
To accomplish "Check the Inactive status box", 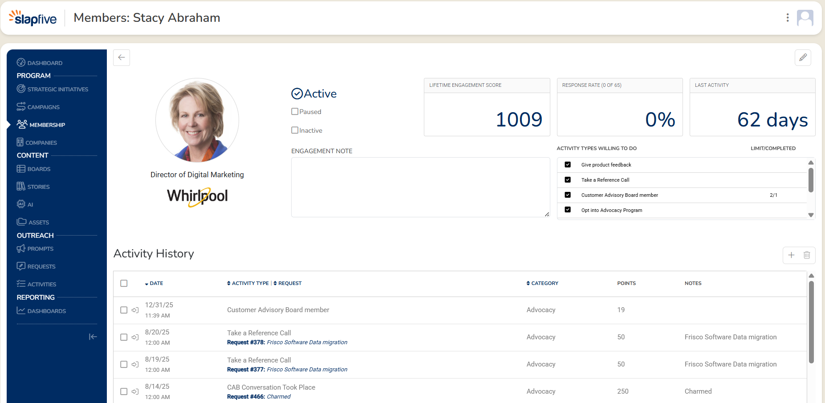I will 295,130.
